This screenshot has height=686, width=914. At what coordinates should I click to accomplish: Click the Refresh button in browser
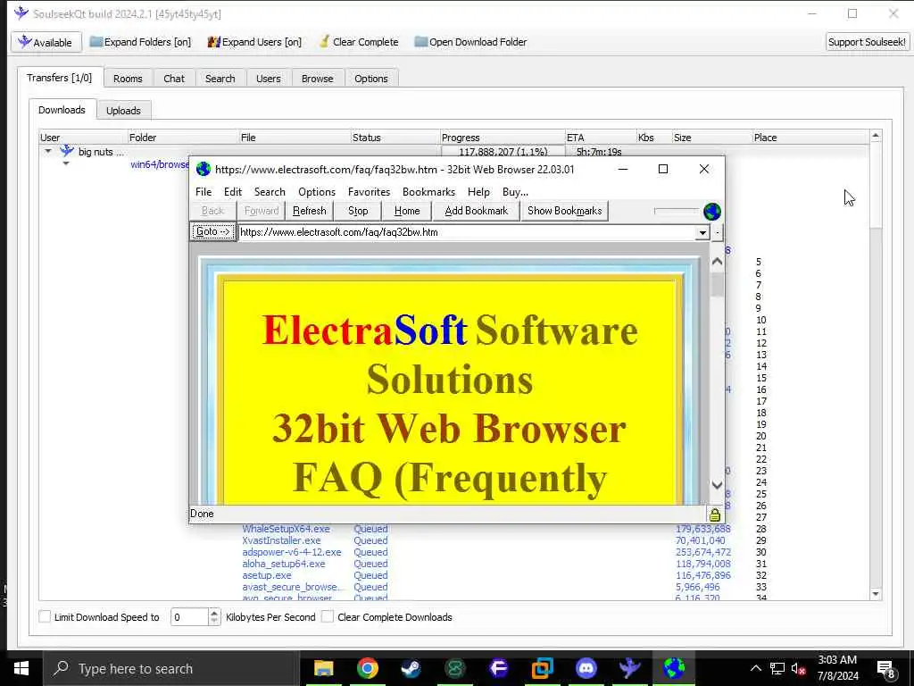pyautogui.click(x=310, y=211)
